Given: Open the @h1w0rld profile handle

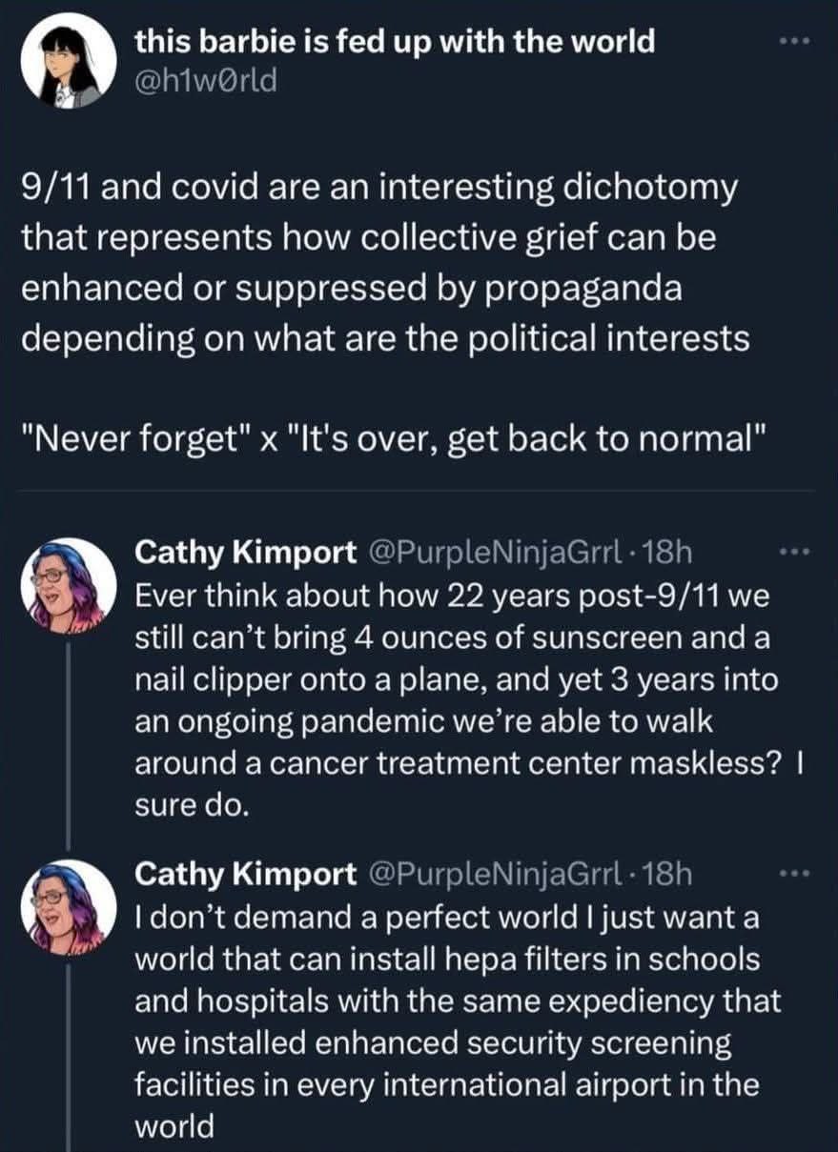Looking at the screenshot, I should pos(206,81).
